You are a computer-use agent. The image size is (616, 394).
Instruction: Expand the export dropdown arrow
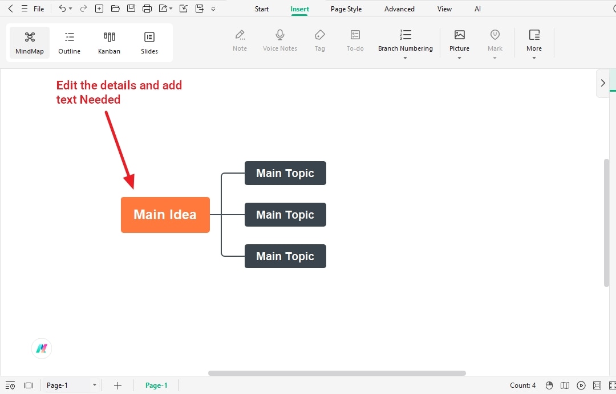point(171,9)
